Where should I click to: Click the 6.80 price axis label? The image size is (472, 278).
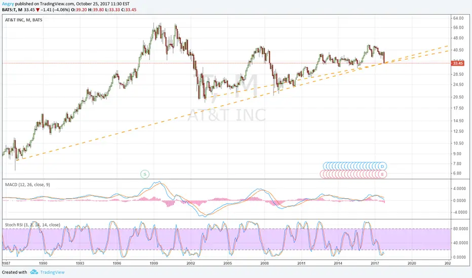(457, 173)
